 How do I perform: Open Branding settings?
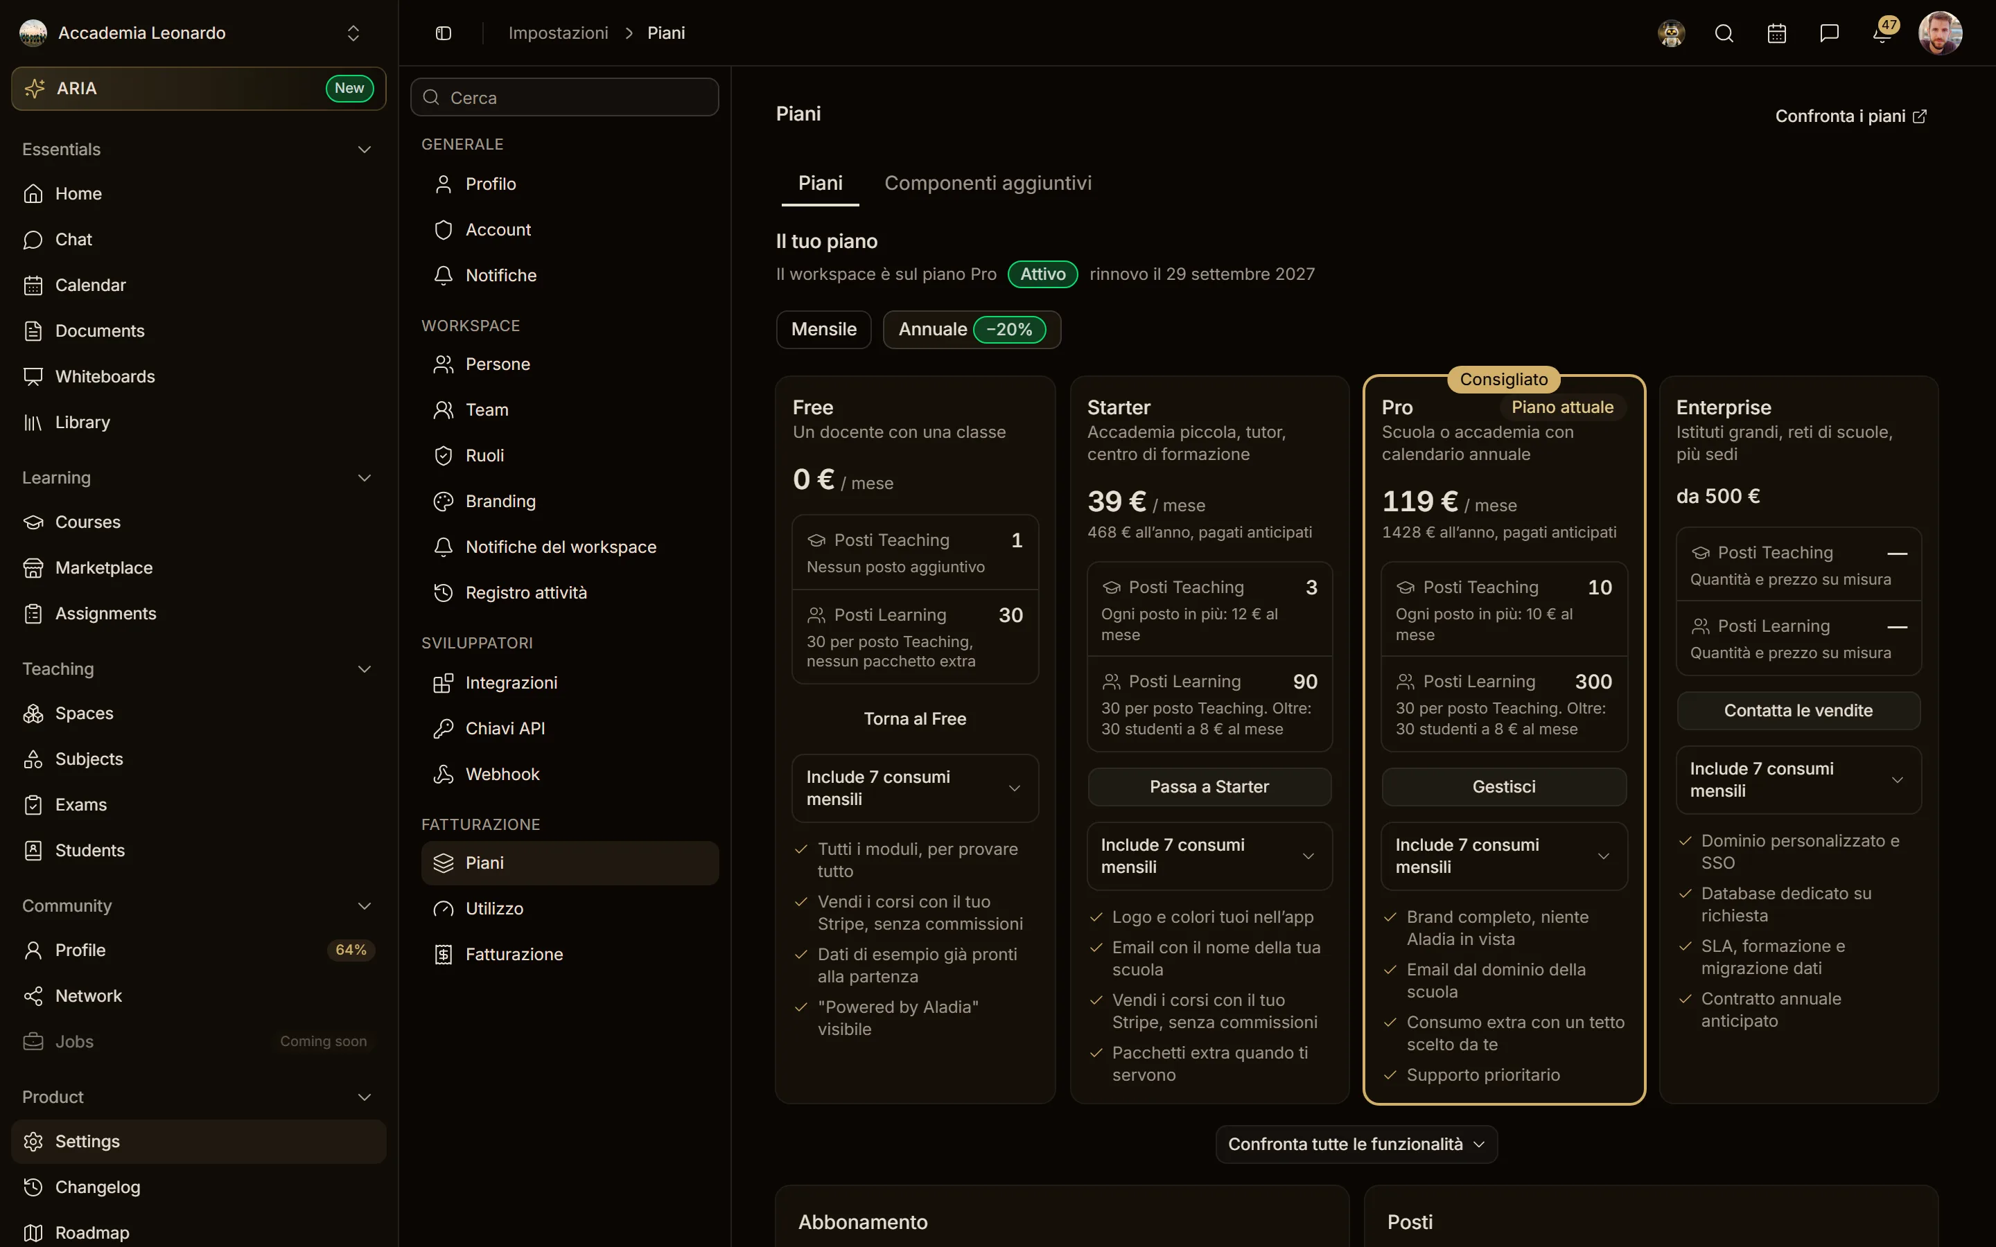(x=570, y=502)
